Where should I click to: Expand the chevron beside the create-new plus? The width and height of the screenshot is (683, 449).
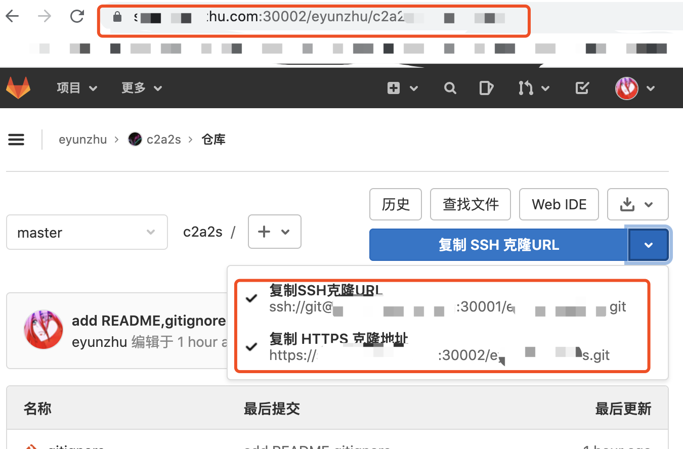click(x=414, y=88)
